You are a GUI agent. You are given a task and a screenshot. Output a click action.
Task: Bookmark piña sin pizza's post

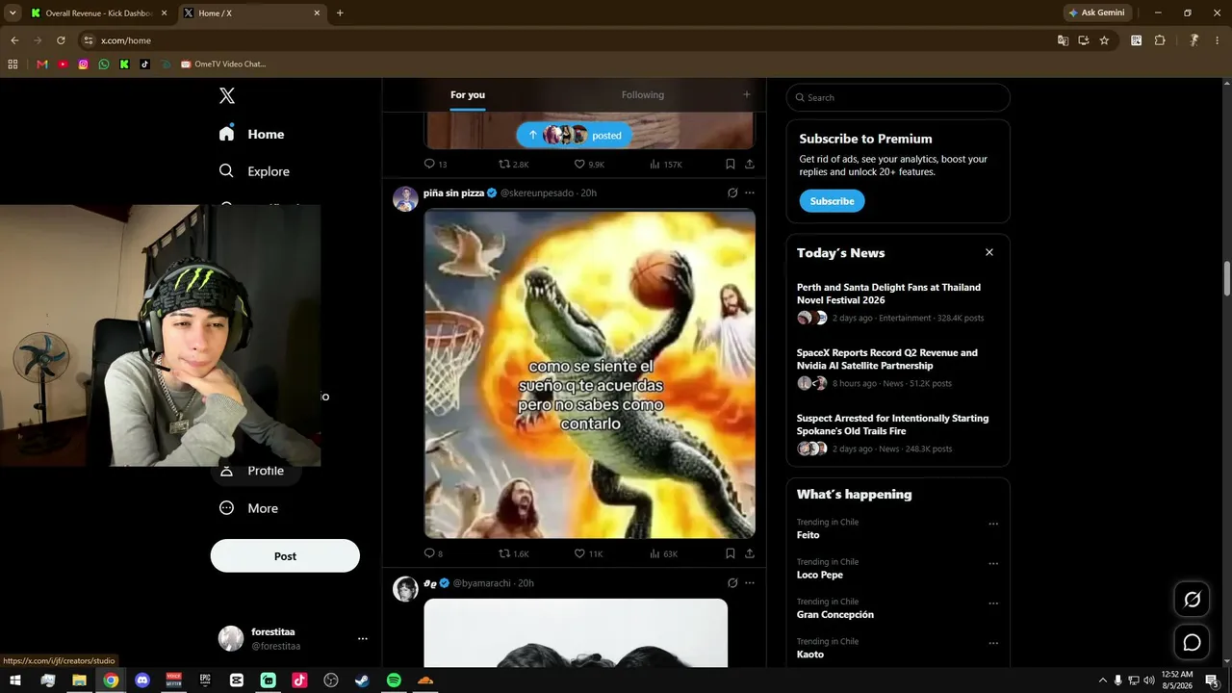tap(731, 553)
